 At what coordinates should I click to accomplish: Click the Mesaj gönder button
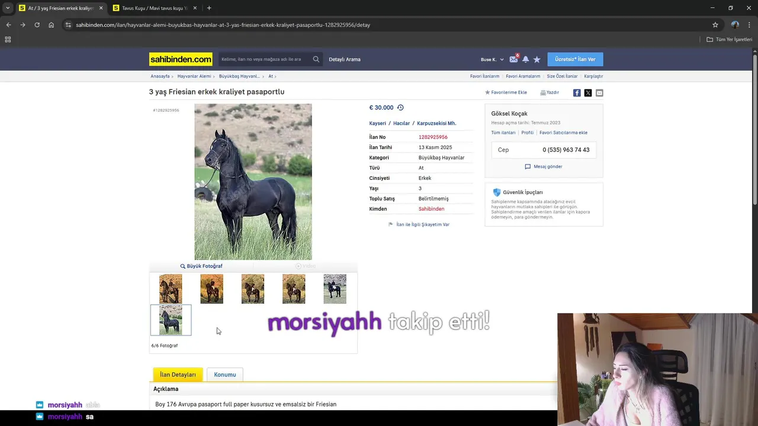click(544, 167)
